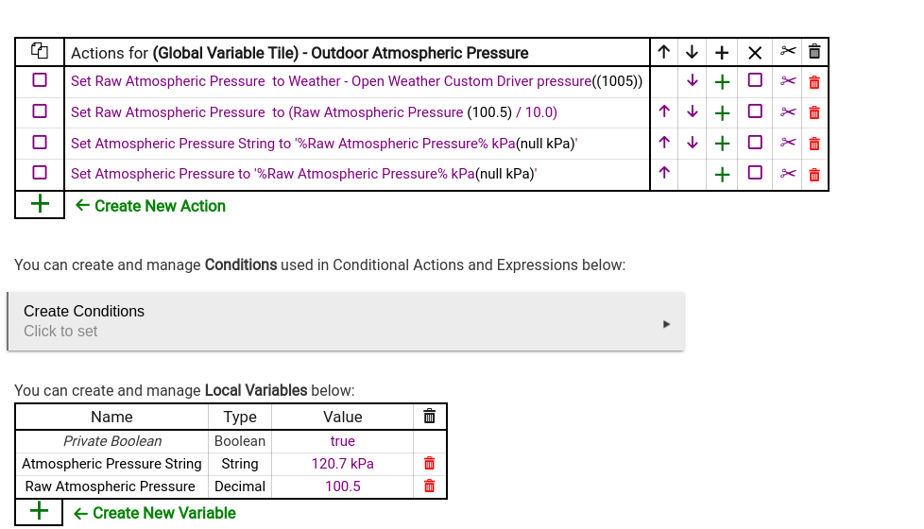
Task: Delete the Atmospheric Pressure String variable
Action: point(430,464)
